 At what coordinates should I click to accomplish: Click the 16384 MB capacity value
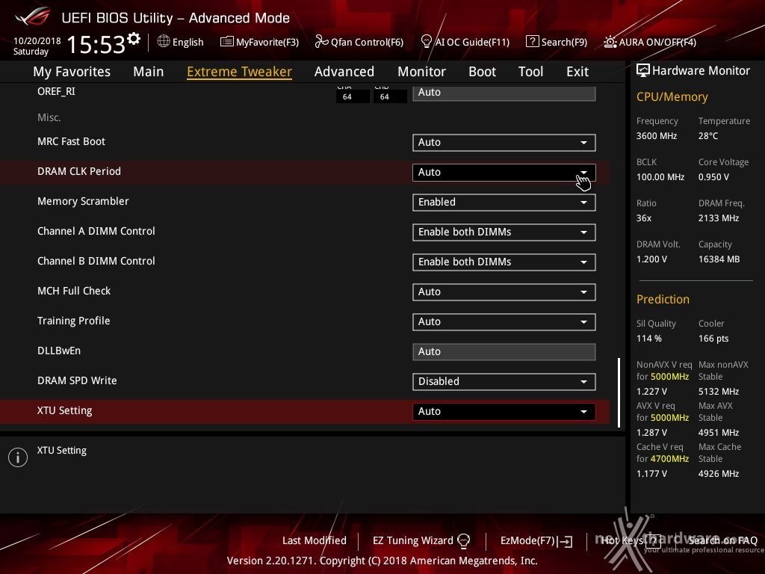719,259
